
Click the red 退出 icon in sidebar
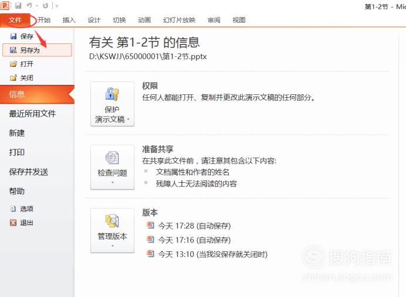[13, 223]
